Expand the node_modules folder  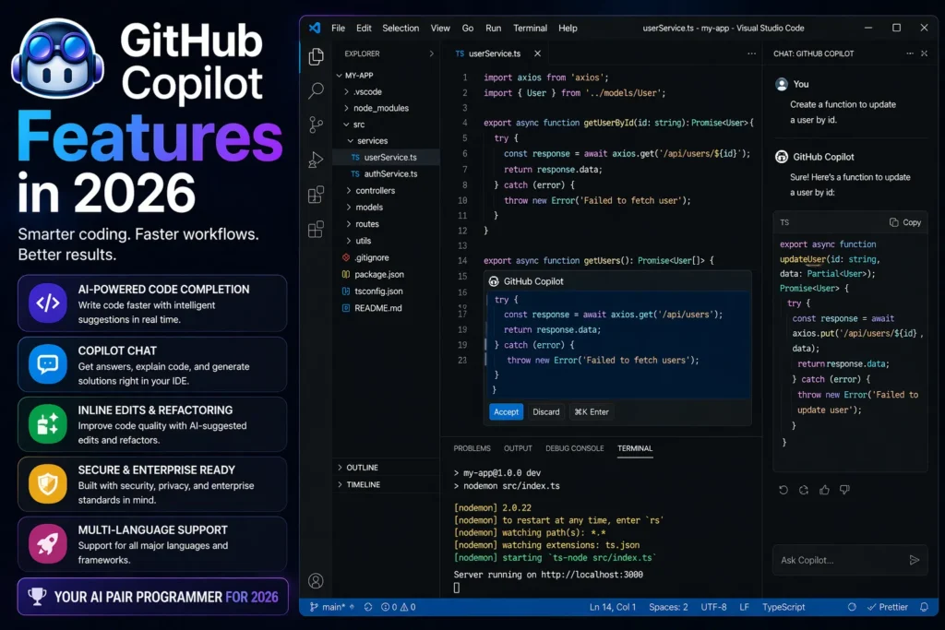pyautogui.click(x=347, y=108)
